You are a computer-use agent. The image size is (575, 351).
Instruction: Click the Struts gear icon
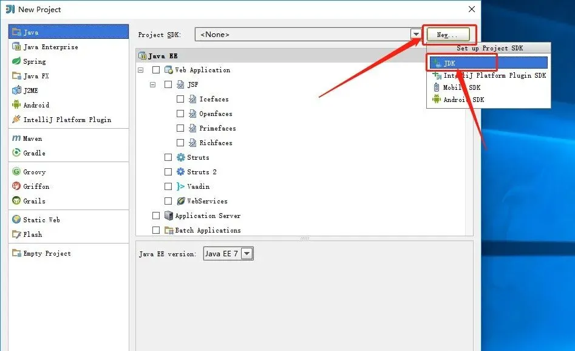181,157
